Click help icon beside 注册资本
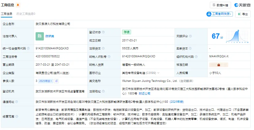The image size is (254, 130). pyautogui.click(x=103, y=48)
